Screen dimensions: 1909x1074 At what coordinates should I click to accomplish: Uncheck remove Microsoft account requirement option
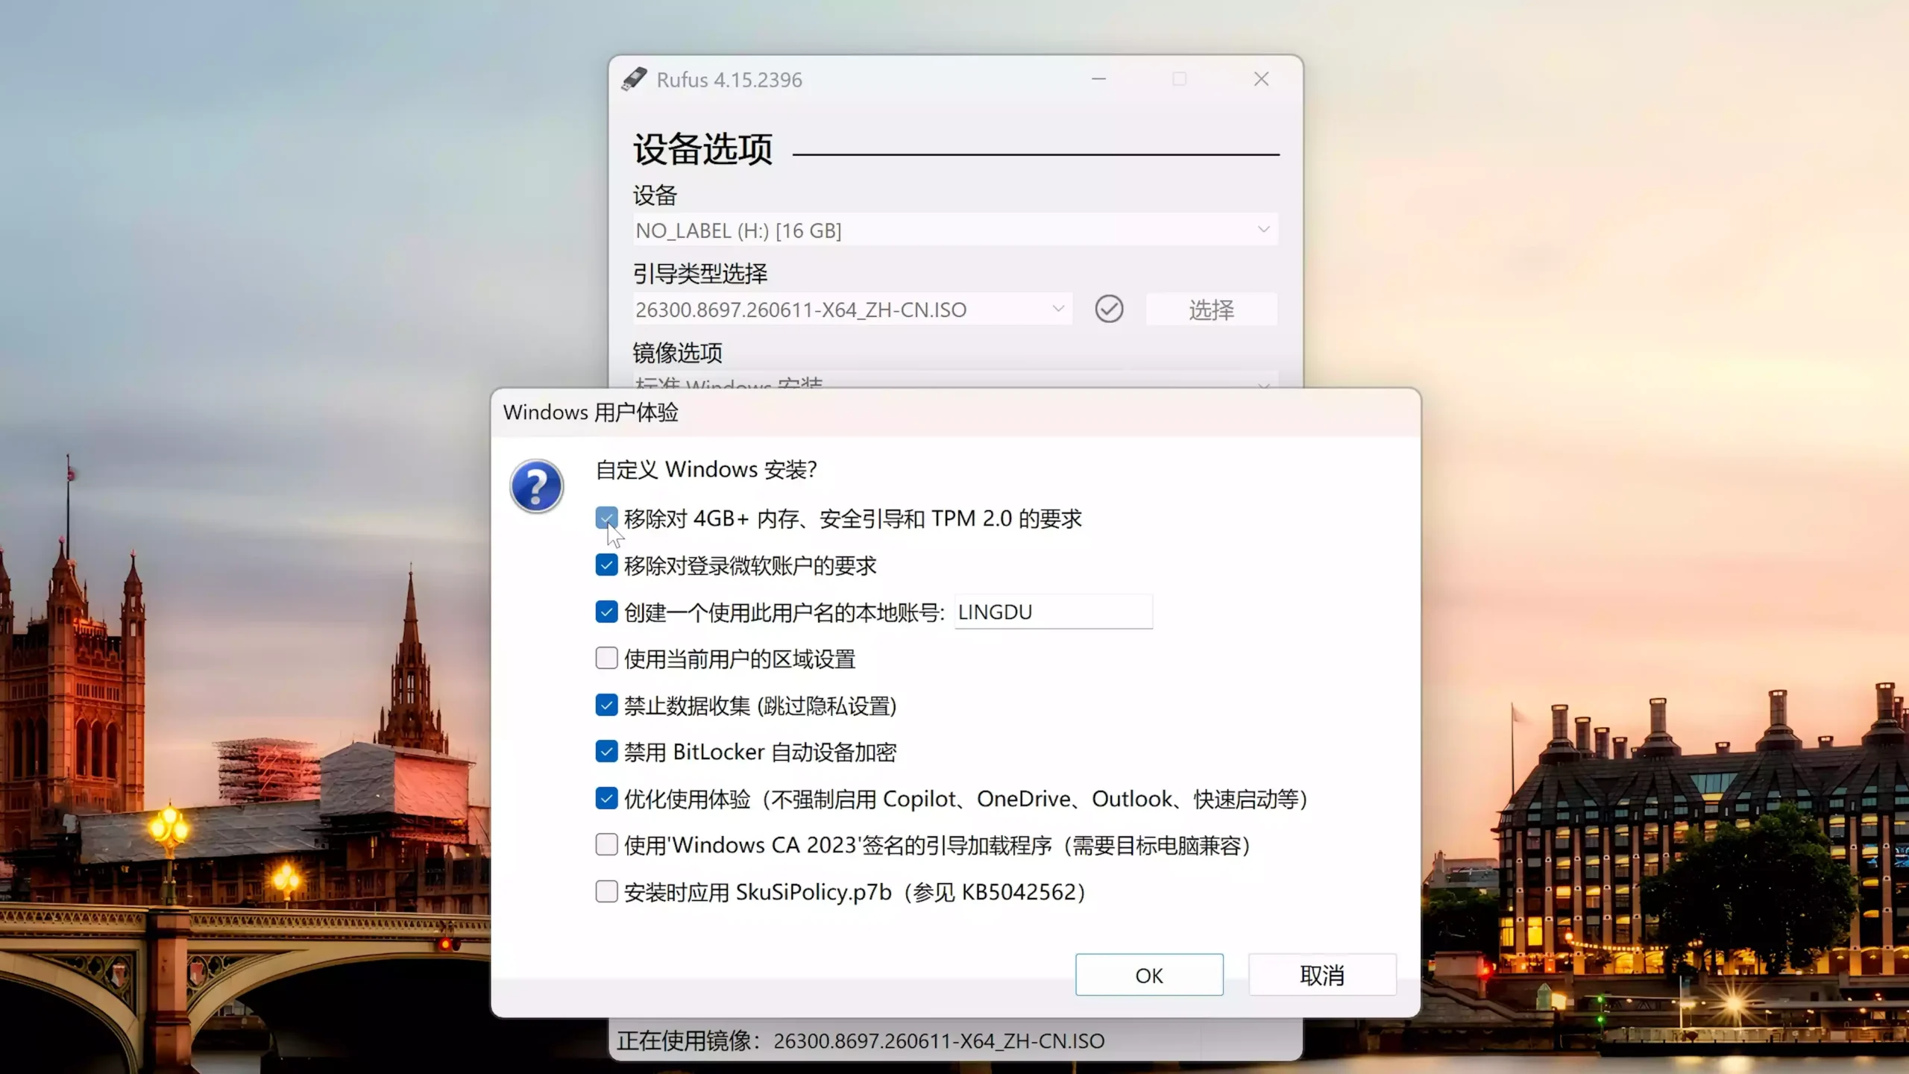tap(606, 565)
